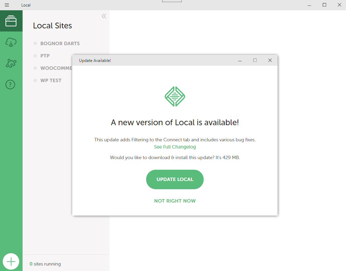This screenshot has height=271, width=346.
Task: Minimize the main Local window
Action: 309,5
